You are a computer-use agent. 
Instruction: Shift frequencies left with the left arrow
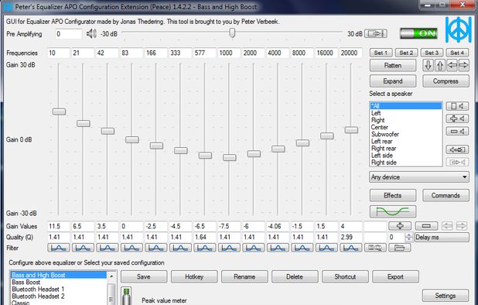[x=452, y=65]
